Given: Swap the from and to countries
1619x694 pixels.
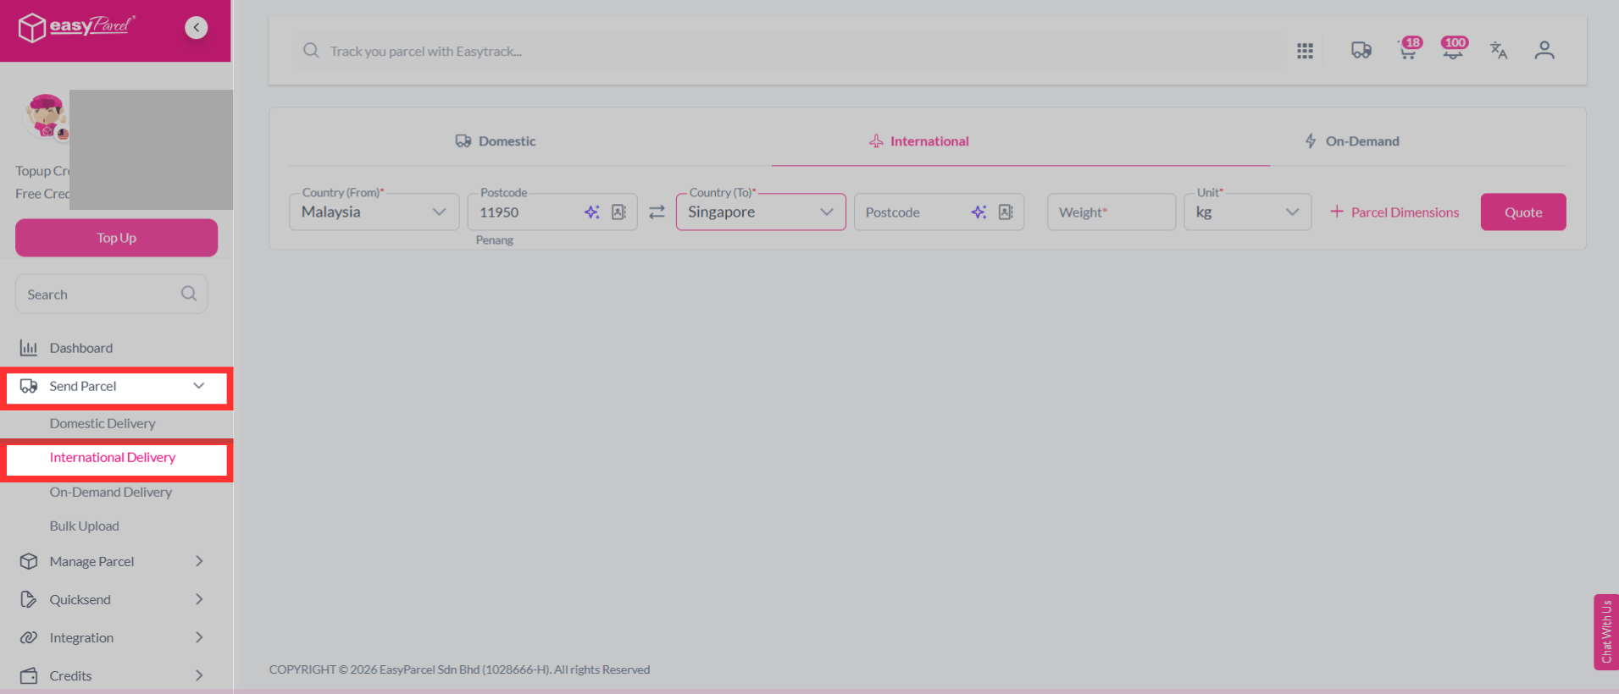Looking at the screenshot, I should pos(657,212).
